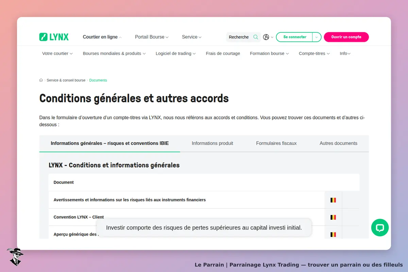Select Informations générales – risques et conventions IBIE tab
Viewport: 408px width, 272px height.
tap(110, 143)
